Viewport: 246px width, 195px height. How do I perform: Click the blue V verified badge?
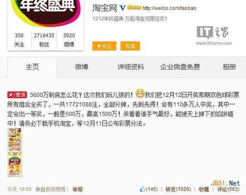(x=122, y=8)
